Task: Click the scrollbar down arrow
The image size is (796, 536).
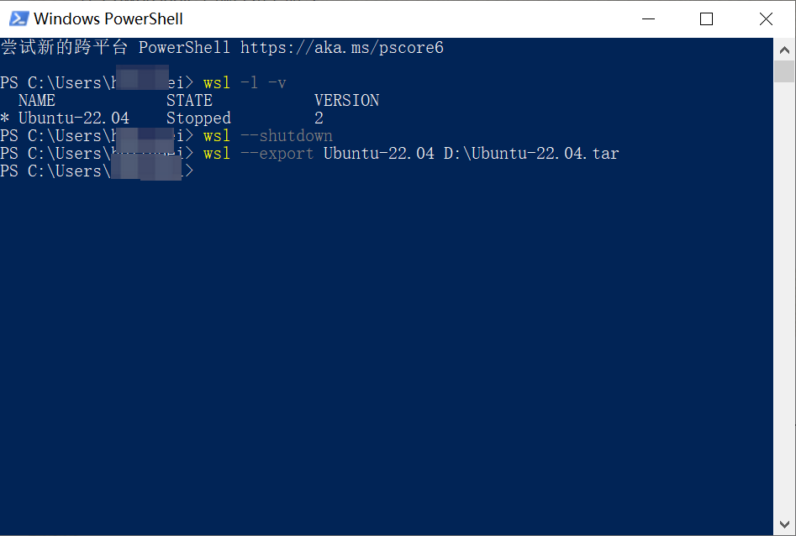Action: click(x=785, y=525)
